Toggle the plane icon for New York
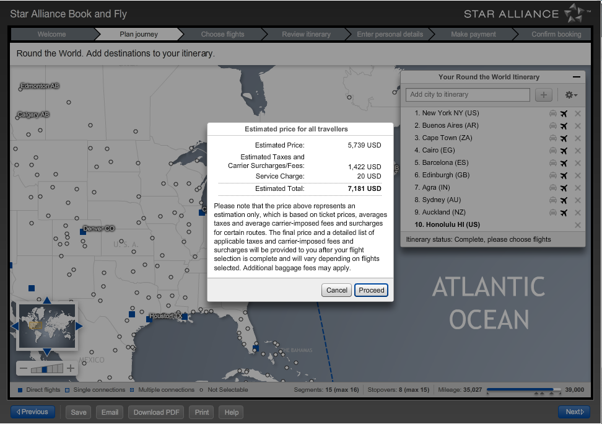This screenshot has width=602, height=424. [564, 113]
